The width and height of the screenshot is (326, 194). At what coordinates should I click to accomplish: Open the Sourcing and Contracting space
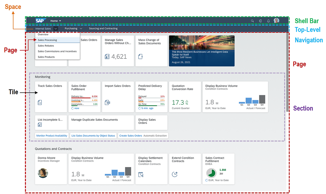103,29
